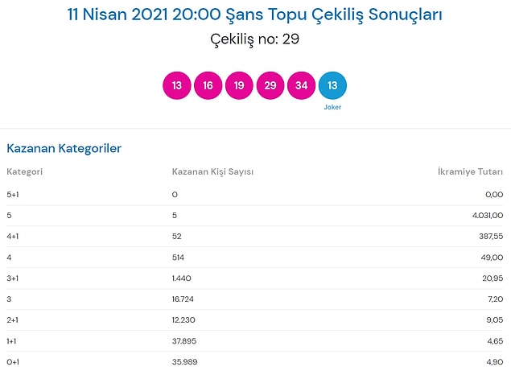Click the blue Joker ball 13
511x371 pixels.
[x=332, y=85]
